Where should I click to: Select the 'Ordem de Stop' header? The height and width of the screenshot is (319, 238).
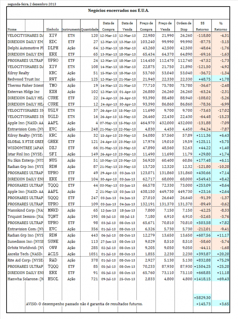point(184,26)
